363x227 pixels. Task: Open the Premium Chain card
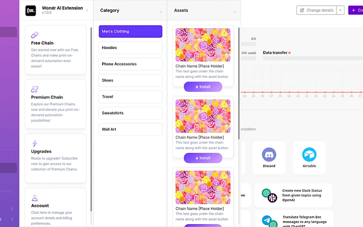[x=55, y=104]
